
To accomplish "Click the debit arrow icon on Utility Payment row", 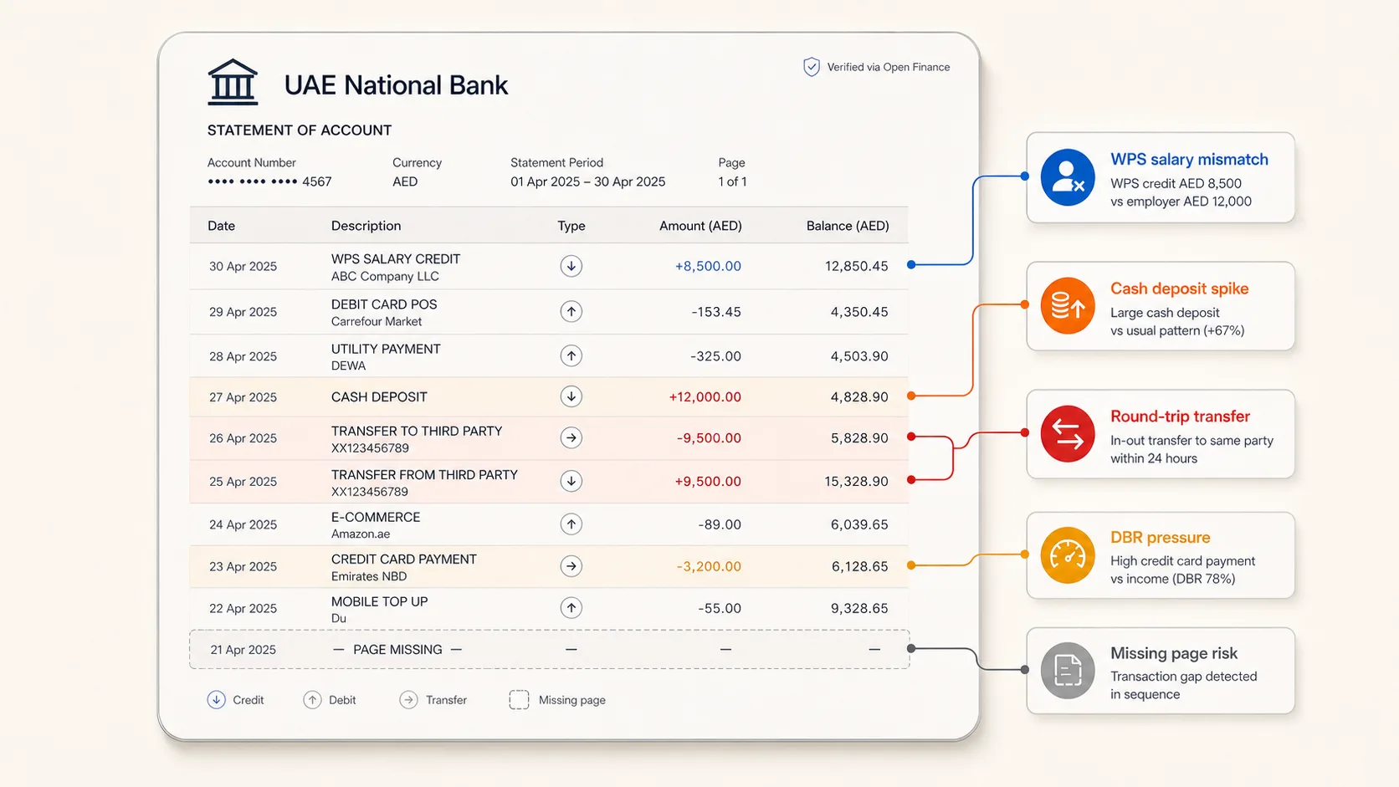I will tap(571, 355).
